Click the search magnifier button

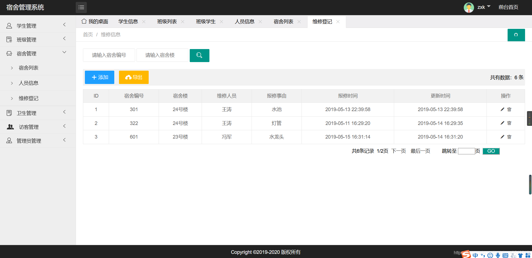tap(199, 55)
